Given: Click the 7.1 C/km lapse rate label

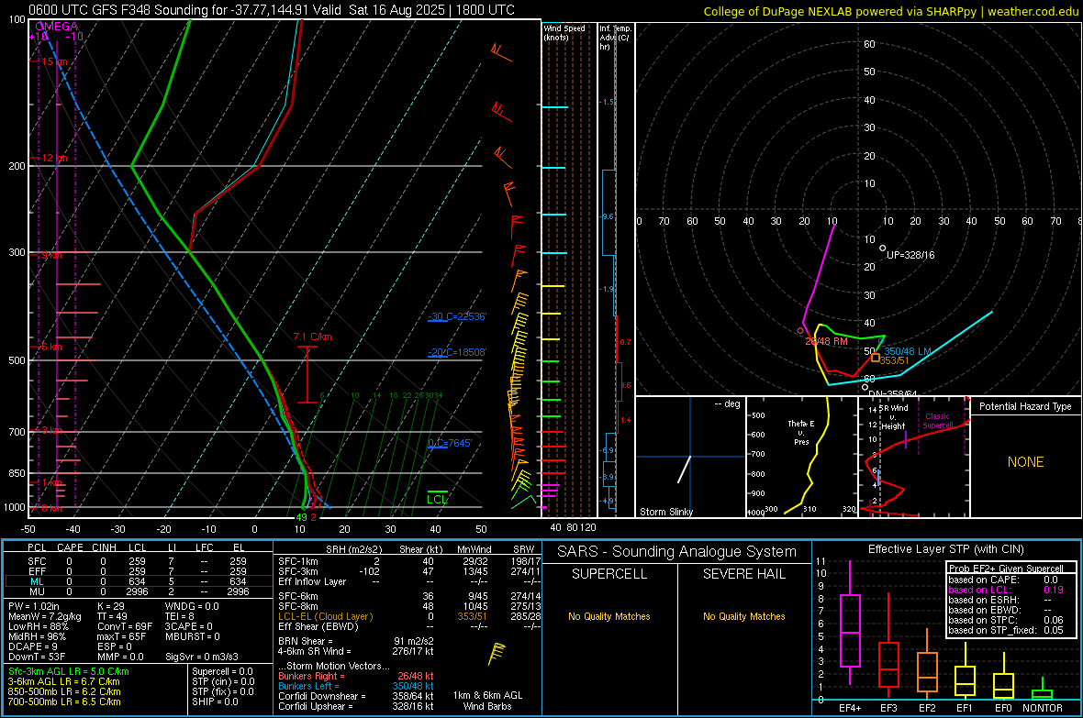Looking at the screenshot, I should [312, 337].
